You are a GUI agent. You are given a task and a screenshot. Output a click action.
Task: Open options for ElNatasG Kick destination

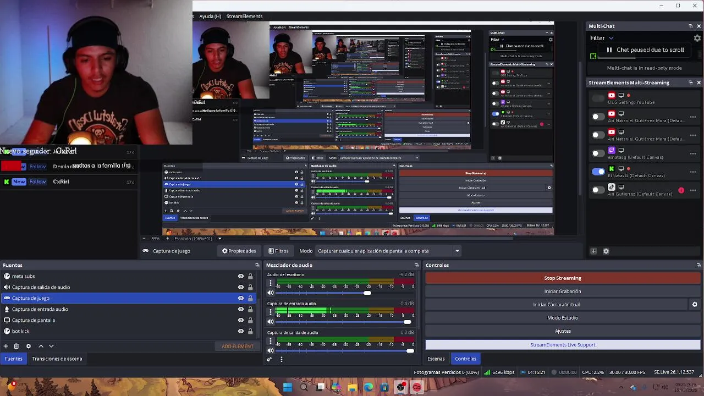693,172
